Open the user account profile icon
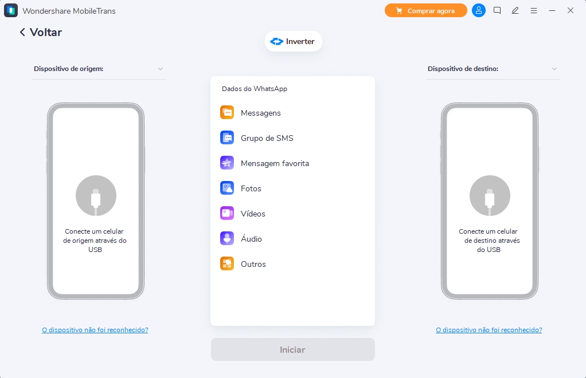Screen dimensions: 586x378 (x=478, y=10)
